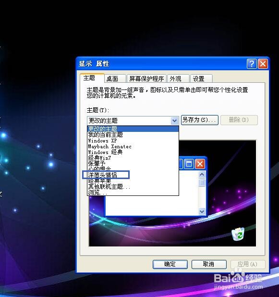This screenshot has height=297, width=279.
Task: Select the 经典苹果 theme
Action: [133, 181]
